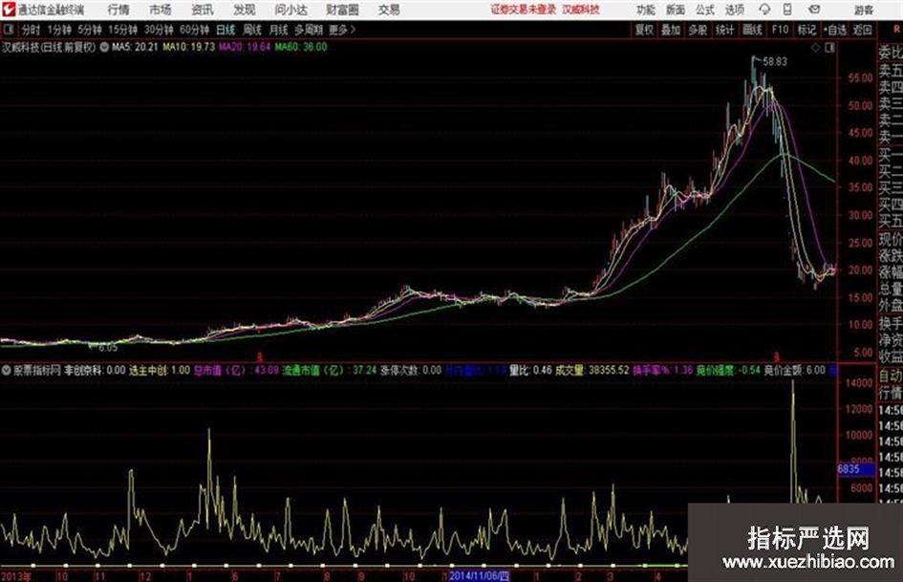The image size is (903, 582).
Task: Open the 版面 layout menu
Action: tap(675, 10)
